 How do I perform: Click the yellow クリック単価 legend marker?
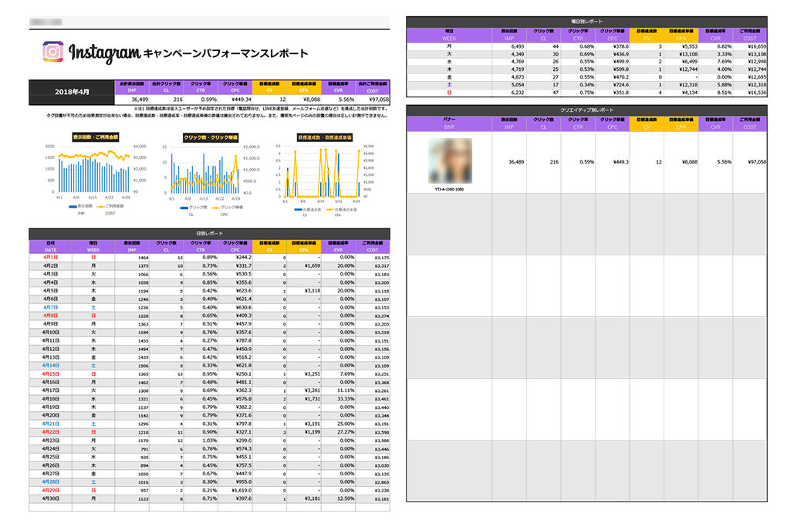pyautogui.click(x=213, y=207)
